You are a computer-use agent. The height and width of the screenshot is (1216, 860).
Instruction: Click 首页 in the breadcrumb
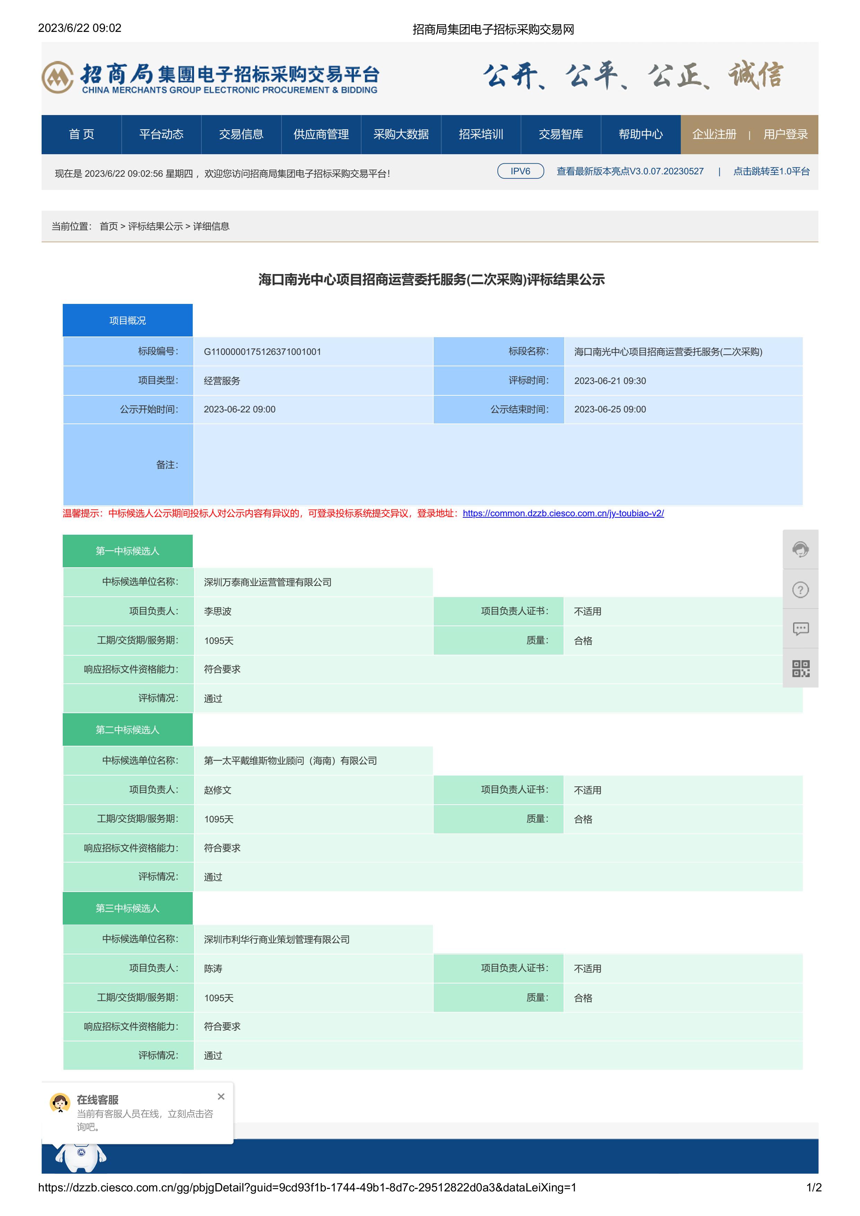click(108, 226)
